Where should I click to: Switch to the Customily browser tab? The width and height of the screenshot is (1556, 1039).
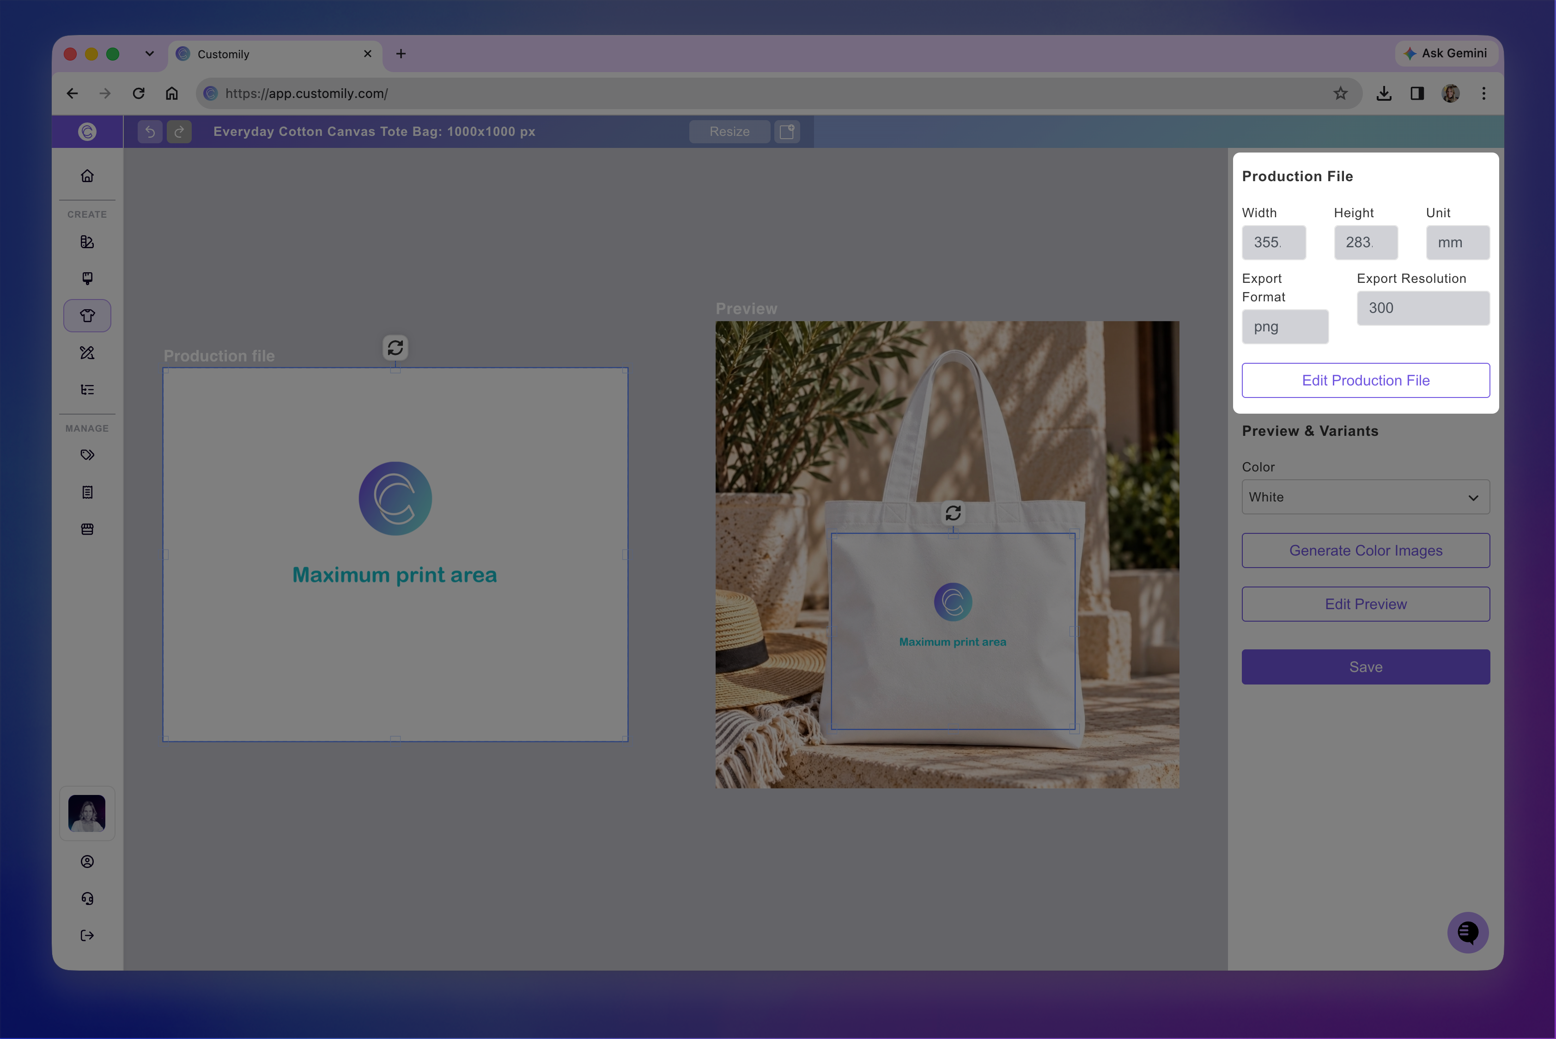tap(275, 55)
